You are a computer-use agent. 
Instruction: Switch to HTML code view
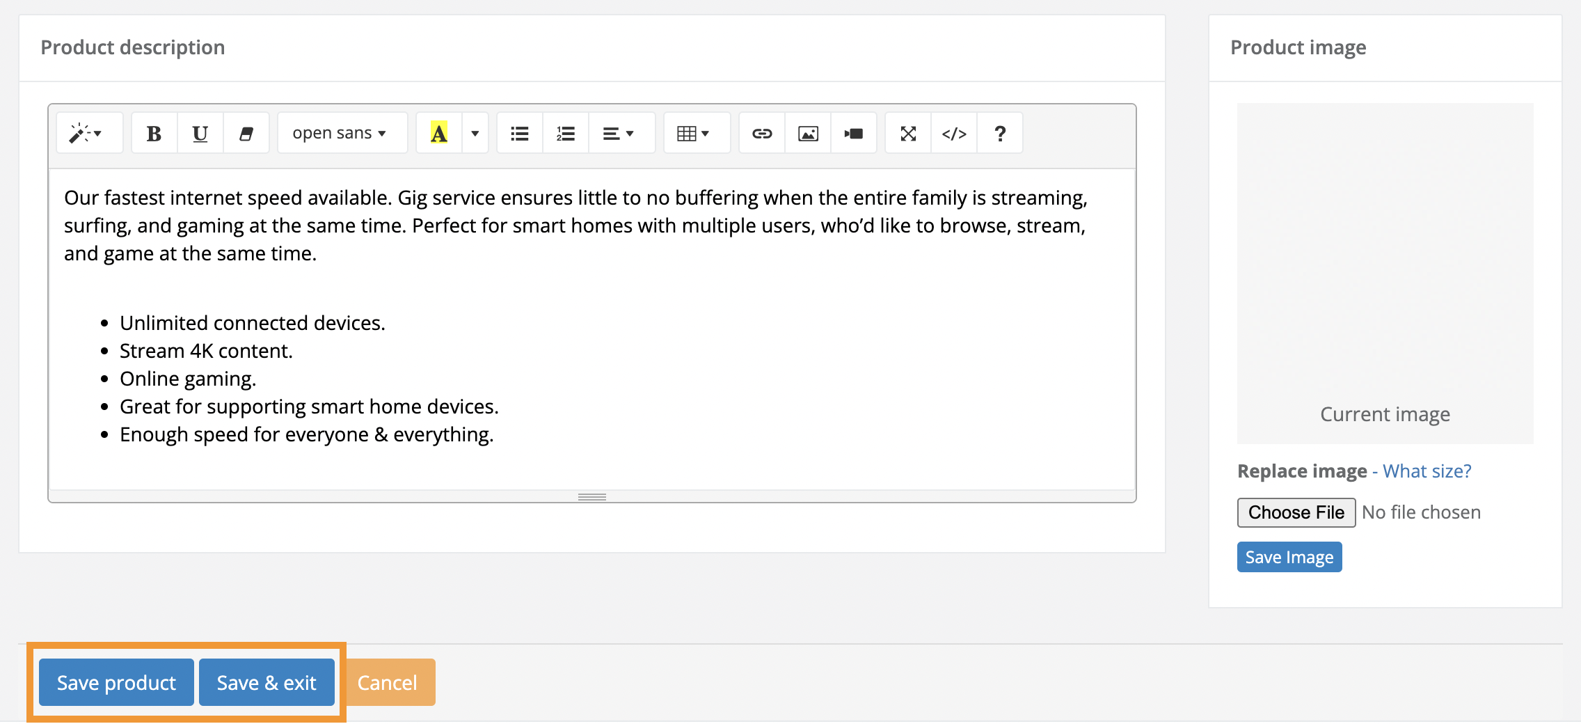(x=953, y=132)
